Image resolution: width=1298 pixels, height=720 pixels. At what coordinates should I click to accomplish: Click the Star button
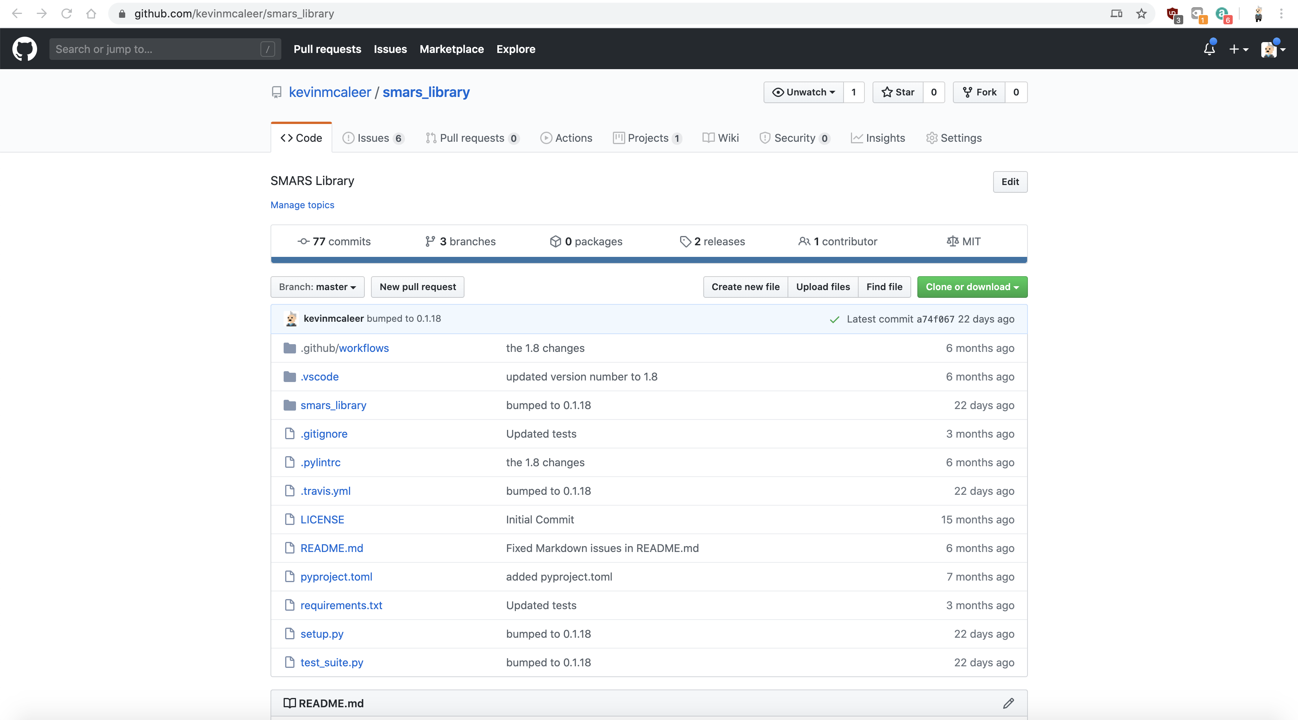click(897, 92)
